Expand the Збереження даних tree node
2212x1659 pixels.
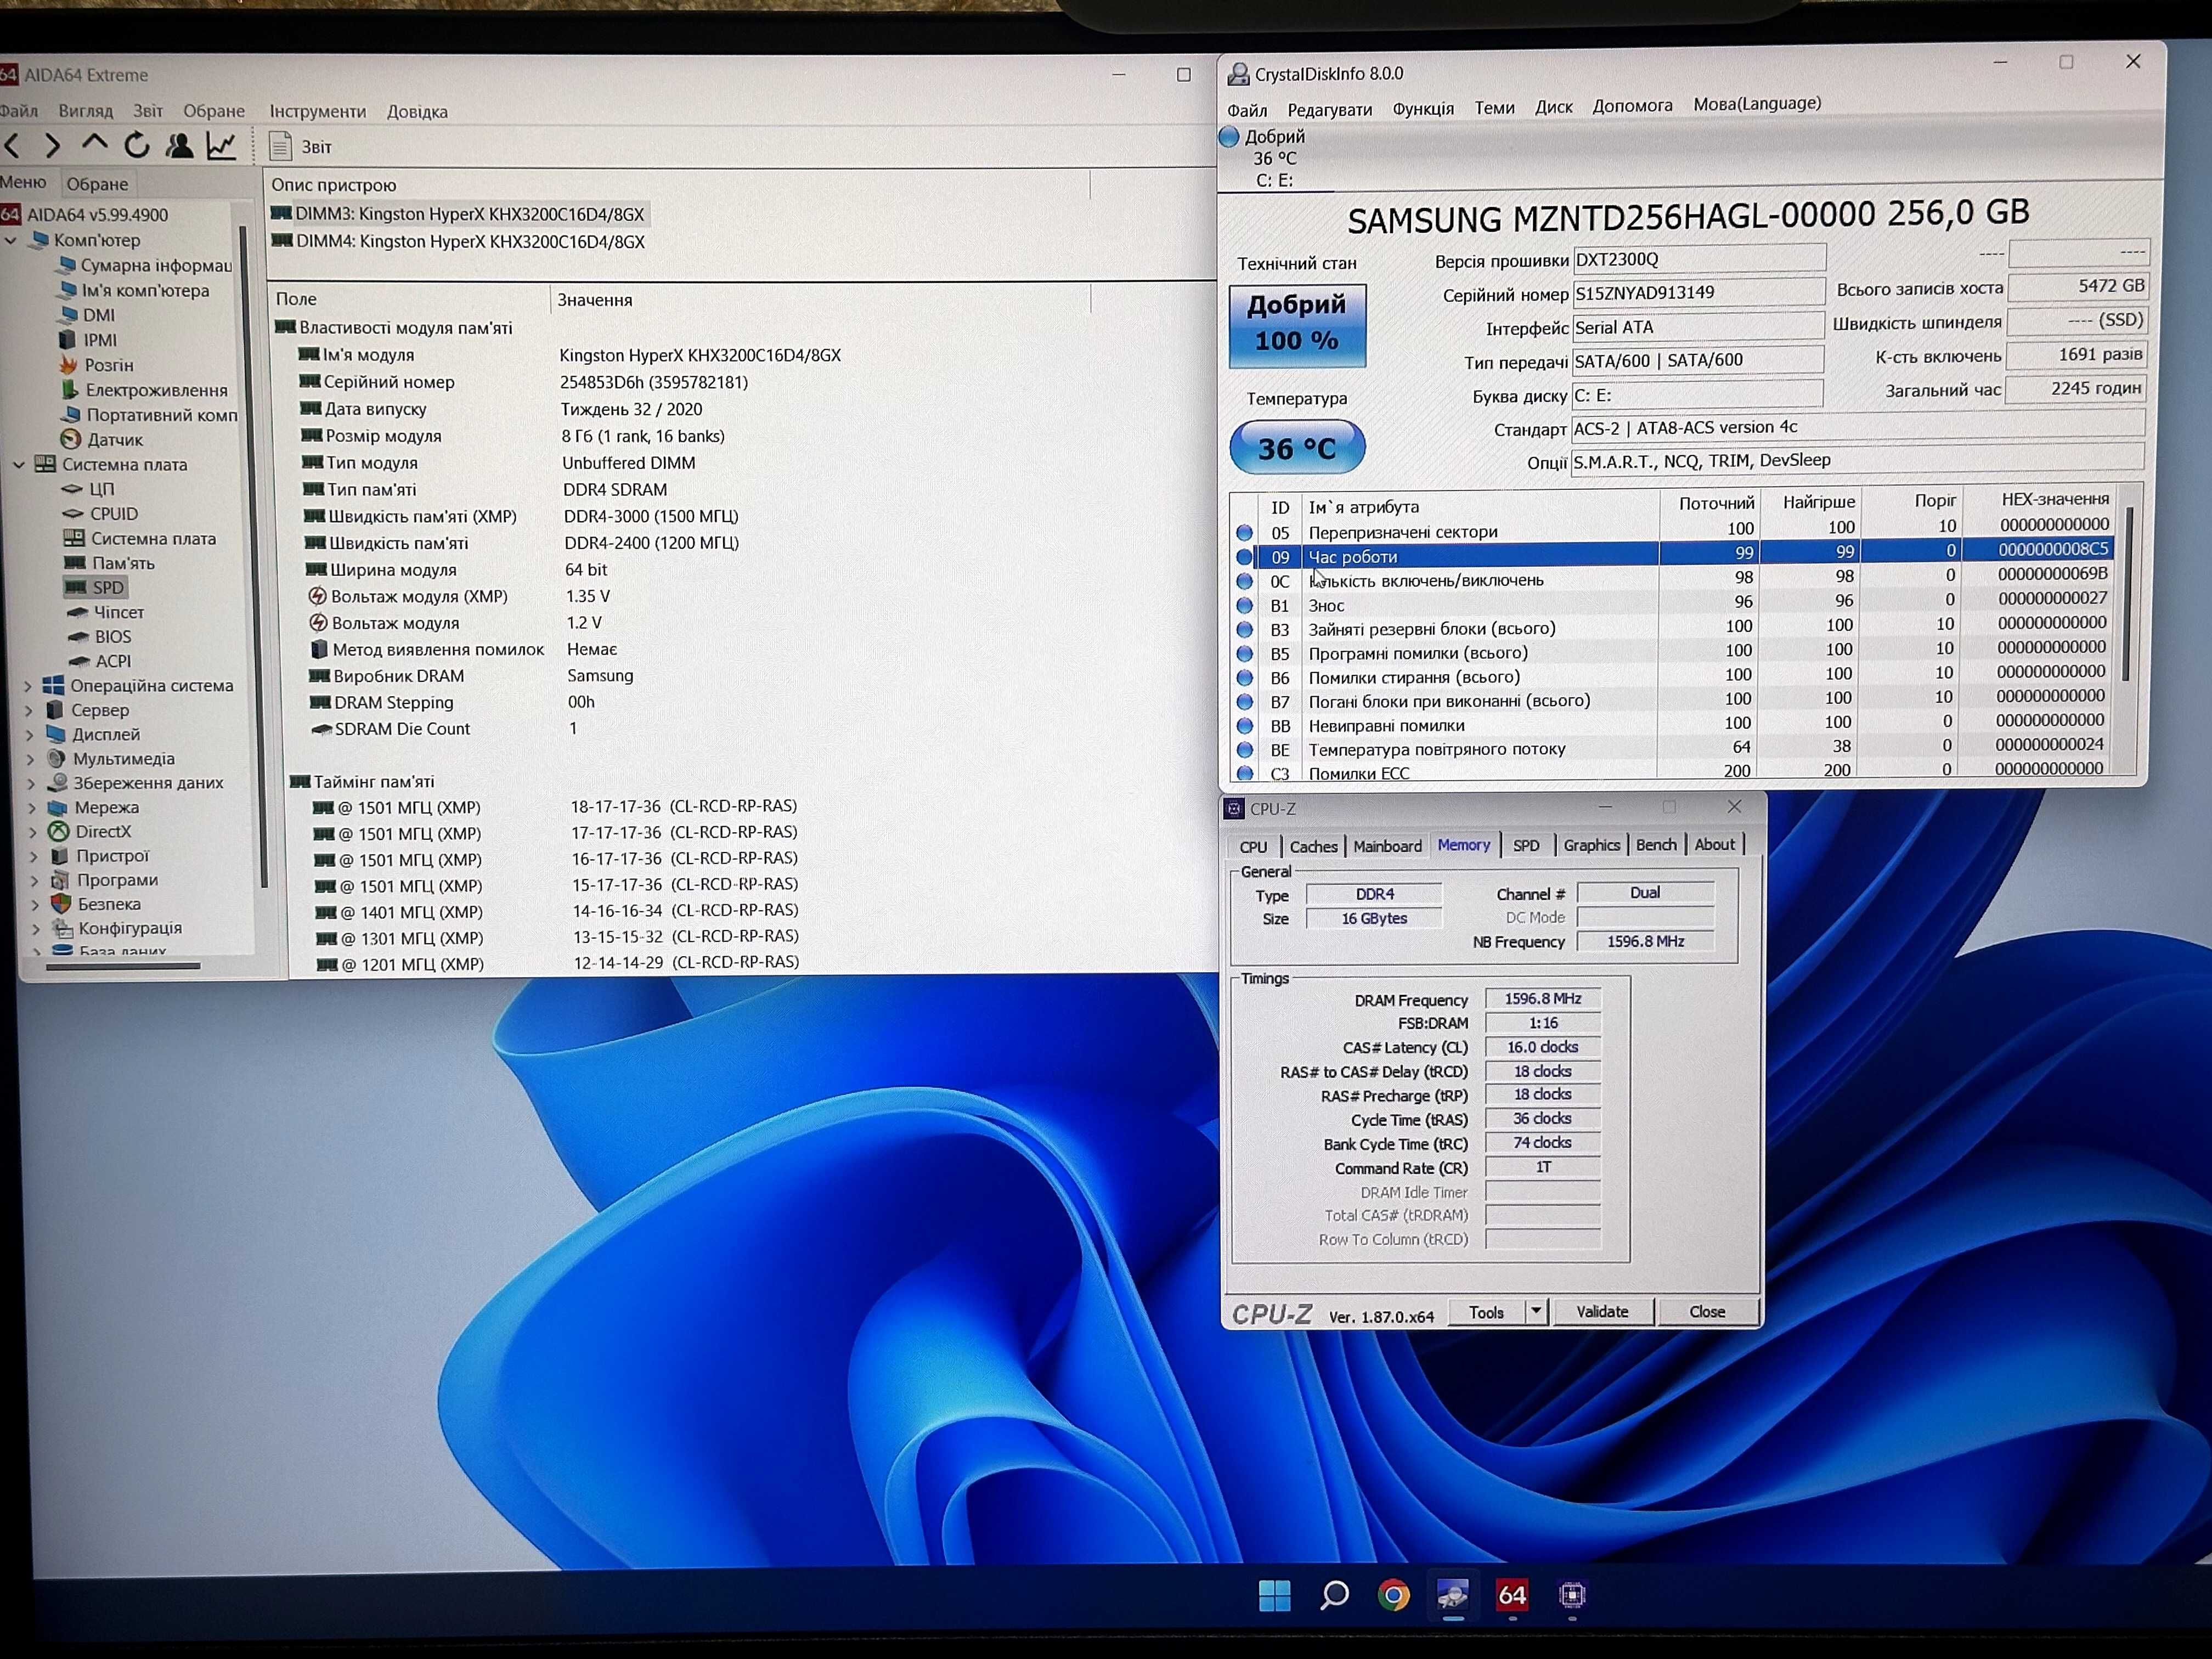[x=31, y=784]
